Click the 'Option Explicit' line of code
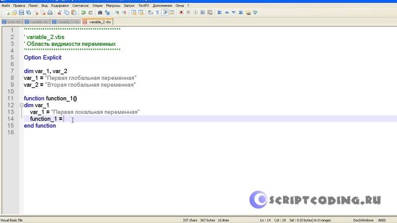Screen dimensions: 397x223 43,58
